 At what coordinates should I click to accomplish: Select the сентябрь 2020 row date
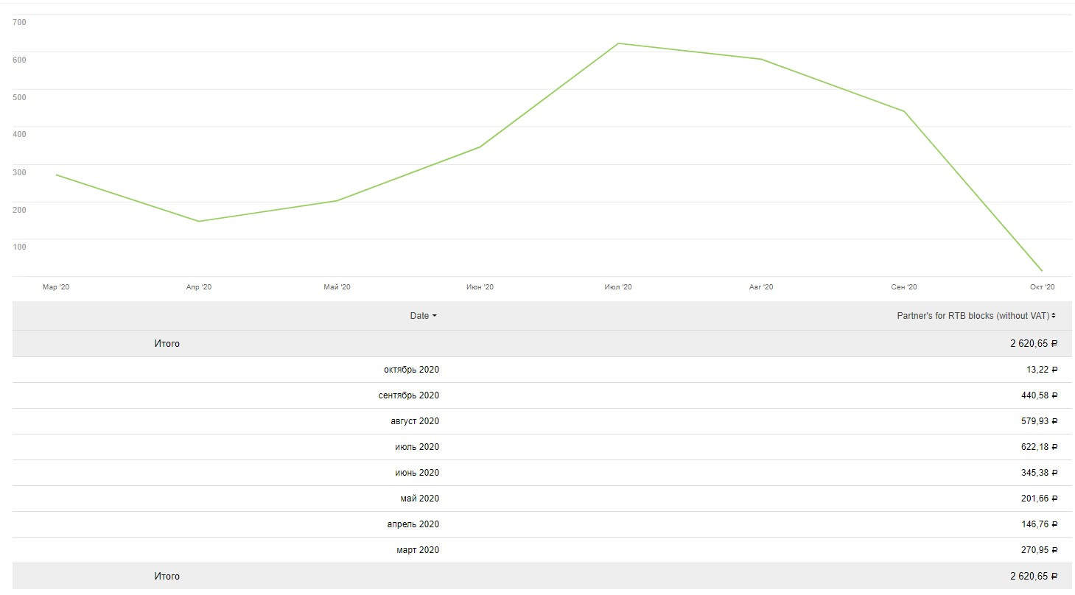(x=408, y=395)
